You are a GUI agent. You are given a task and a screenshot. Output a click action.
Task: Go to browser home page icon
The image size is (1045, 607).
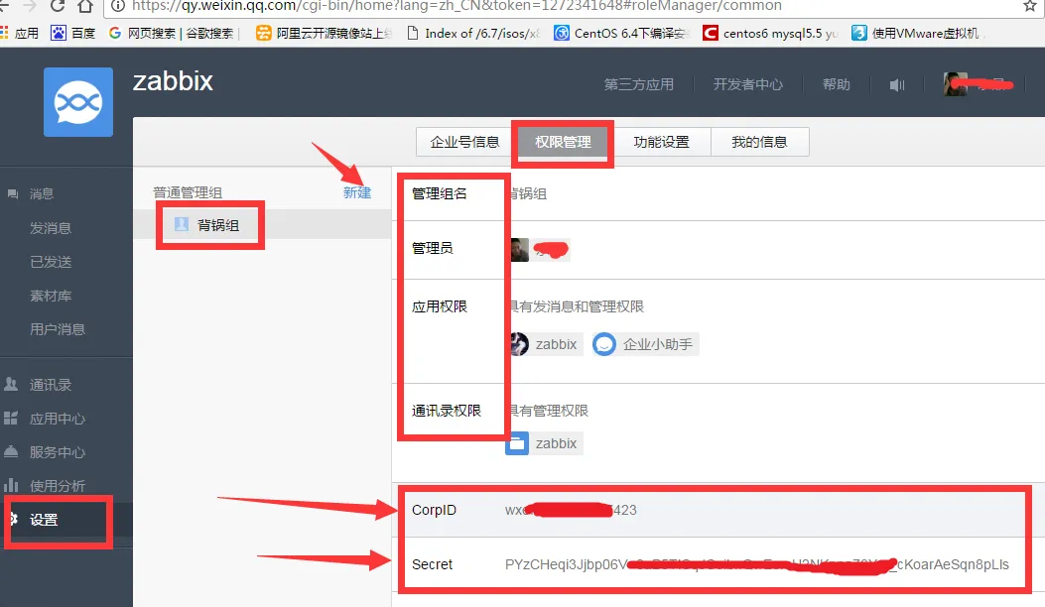[x=85, y=6]
